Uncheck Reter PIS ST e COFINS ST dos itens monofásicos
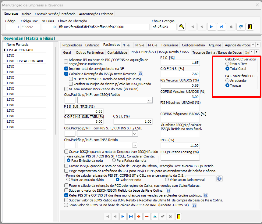 click(66, 195)
